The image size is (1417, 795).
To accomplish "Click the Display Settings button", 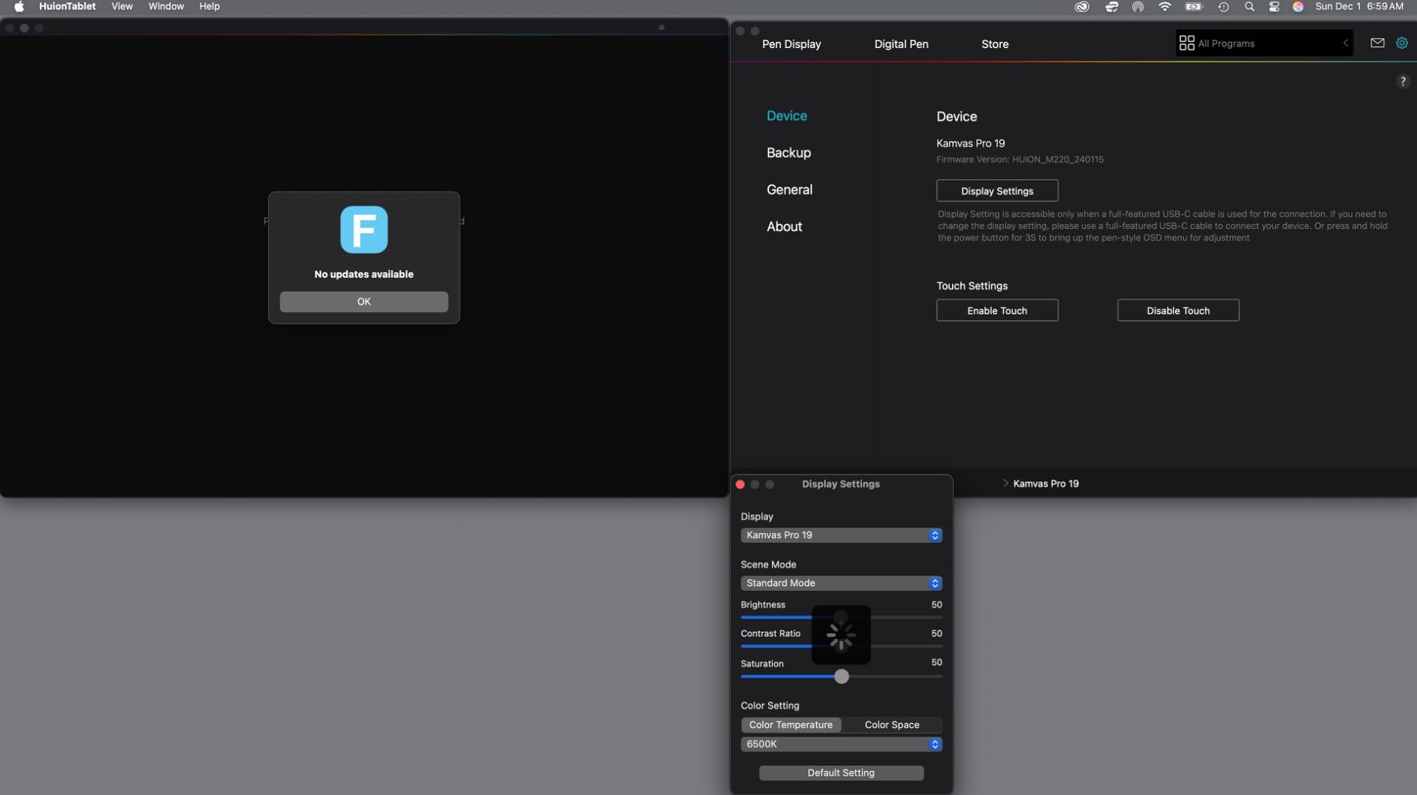I will [x=997, y=191].
